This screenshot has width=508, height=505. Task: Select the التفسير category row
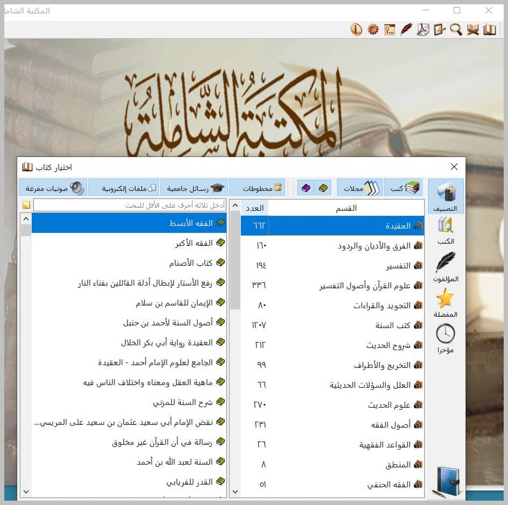[332, 266]
